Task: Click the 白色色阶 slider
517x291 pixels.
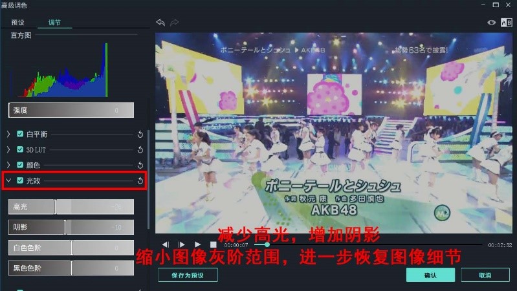Action: (x=71, y=248)
